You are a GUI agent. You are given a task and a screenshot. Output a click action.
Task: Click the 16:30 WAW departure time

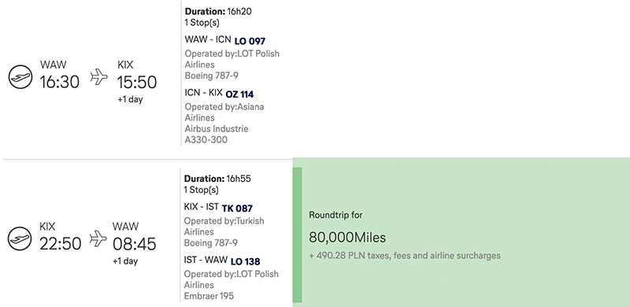pyautogui.click(x=60, y=82)
